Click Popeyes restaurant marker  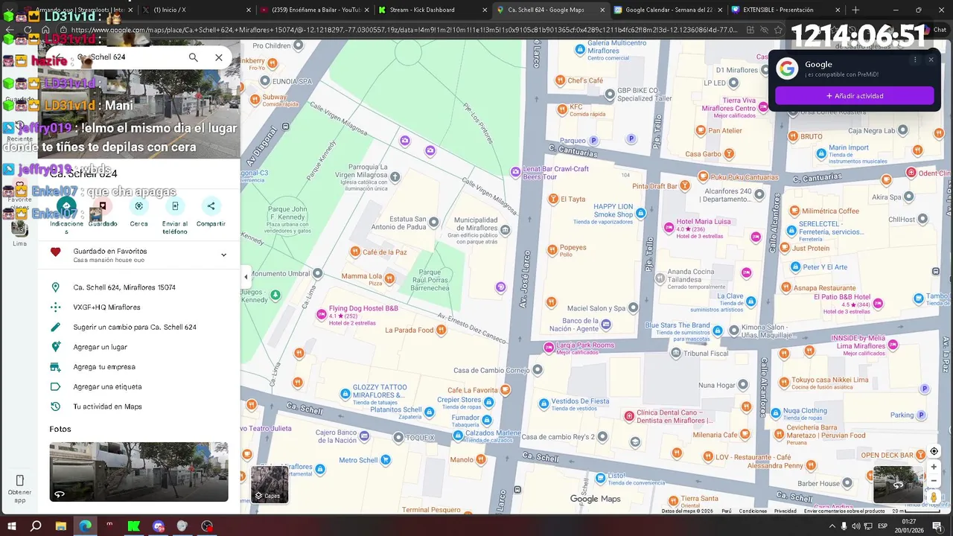[x=553, y=249]
